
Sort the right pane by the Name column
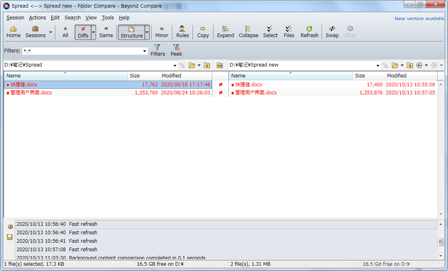coord(291,76)
